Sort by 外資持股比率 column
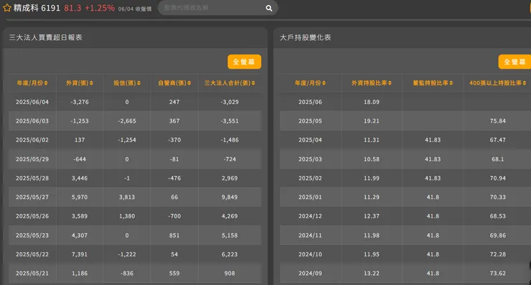Image resolution: width=531 pixels, height=285 pixels. (x=372, y=83)
